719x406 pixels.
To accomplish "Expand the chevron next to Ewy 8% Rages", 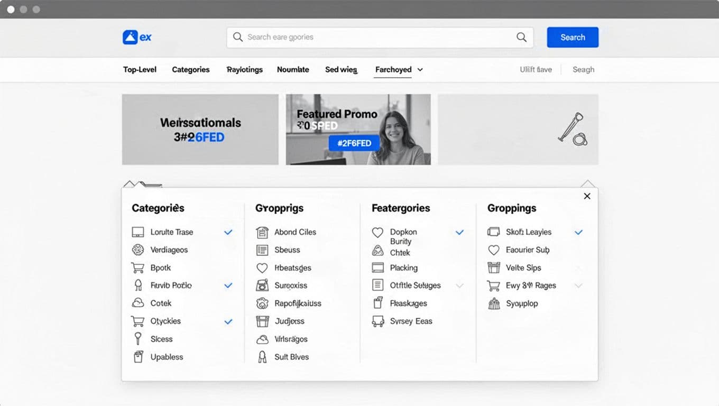I will (x=578, y=285).
